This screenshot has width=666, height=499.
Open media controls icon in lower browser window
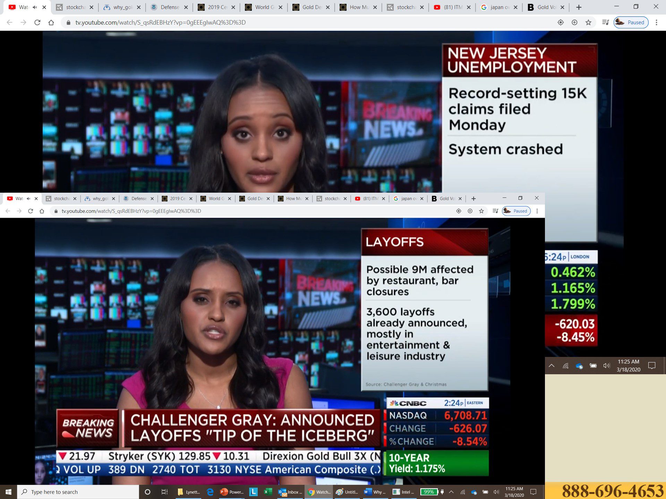495,211
